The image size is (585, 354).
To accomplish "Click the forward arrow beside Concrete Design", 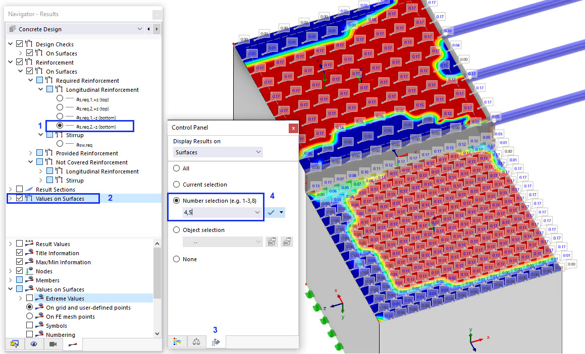I will point(156,29).
